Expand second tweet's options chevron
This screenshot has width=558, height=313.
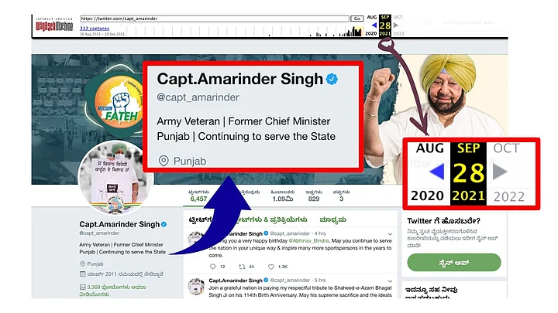coord(390,281)
